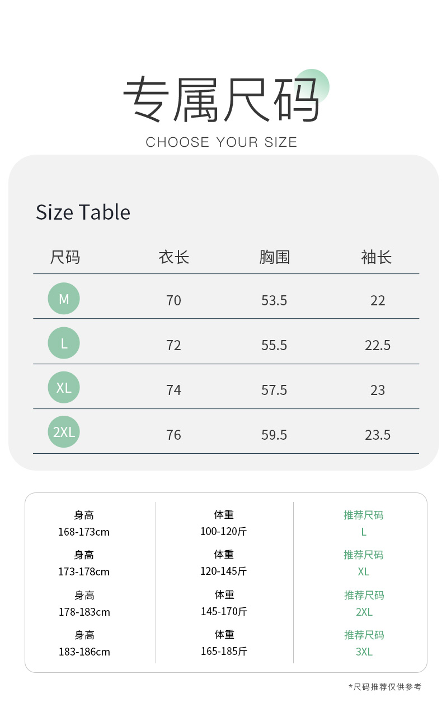
Task: Click the 尺码 column header
Action: pyautogui.click(x=65, y=257)
